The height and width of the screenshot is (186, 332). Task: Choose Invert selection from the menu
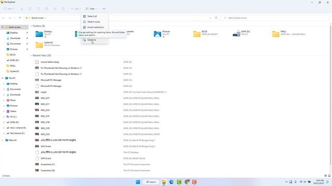[94, 27]
